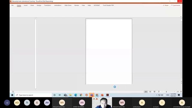This screenshot has height=108, width=192.
Task: Show hidden system tray icons
Action: (x=157, y=95)
